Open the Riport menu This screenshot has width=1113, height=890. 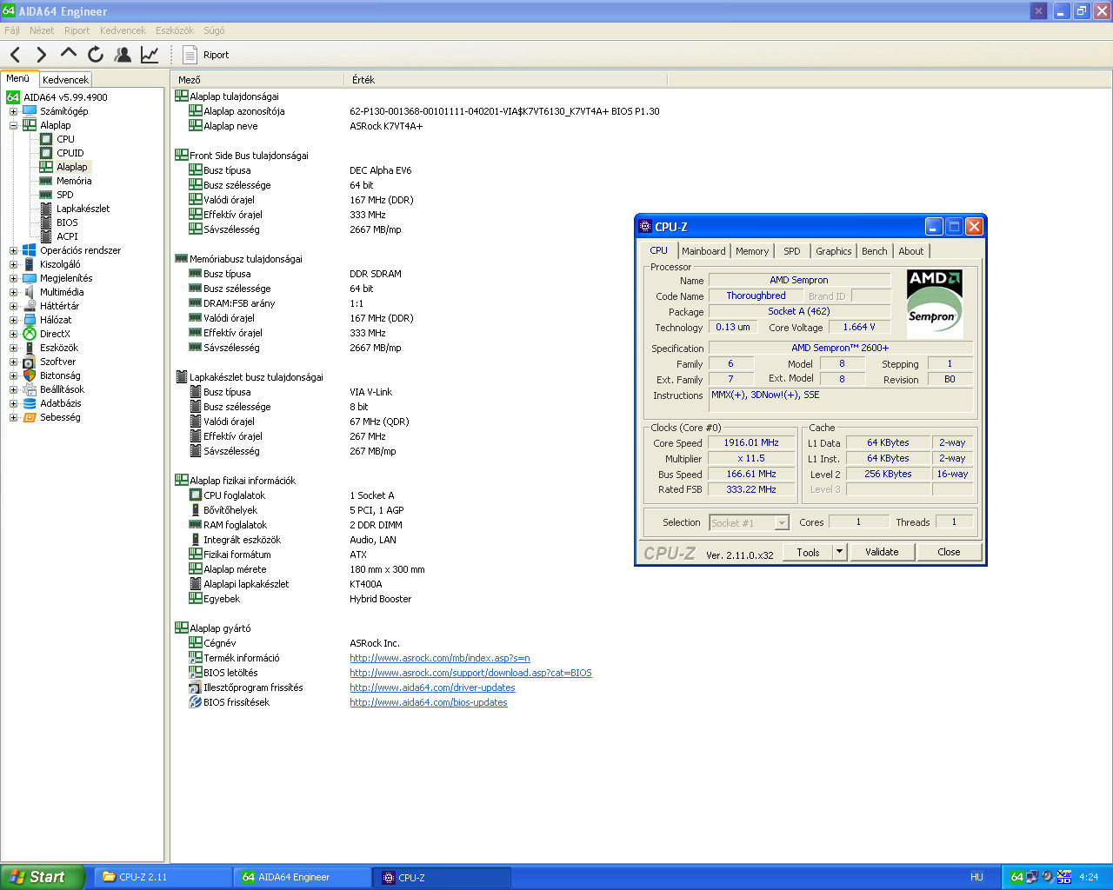(77, 30)
